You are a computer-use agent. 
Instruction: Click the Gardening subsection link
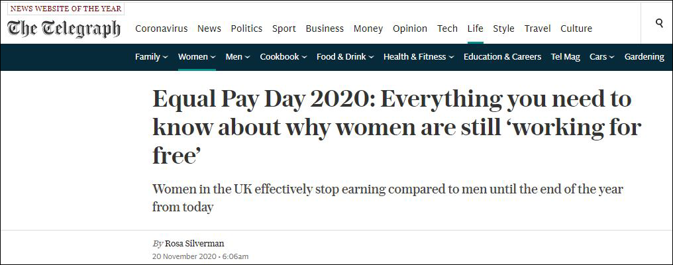[644, 57]
